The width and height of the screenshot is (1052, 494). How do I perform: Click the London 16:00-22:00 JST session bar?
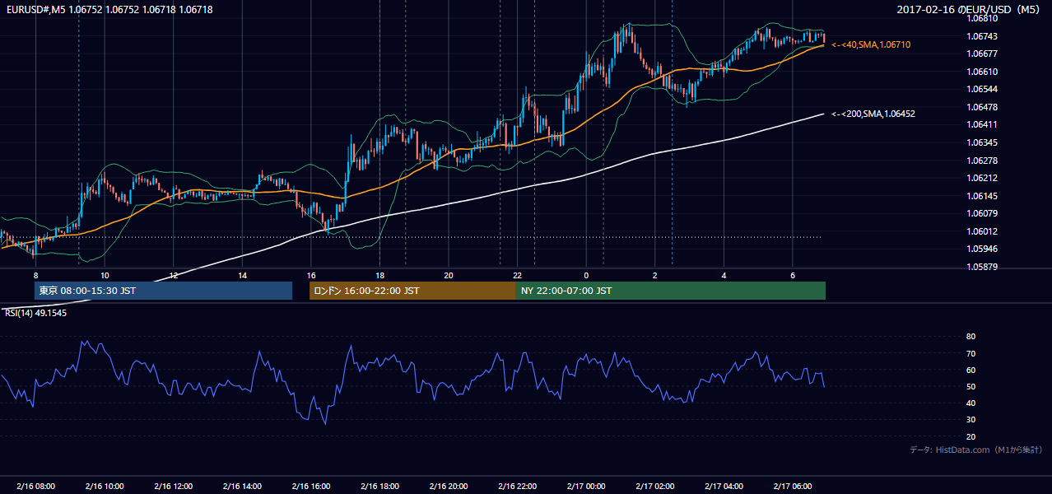click(x=412, y=291)
